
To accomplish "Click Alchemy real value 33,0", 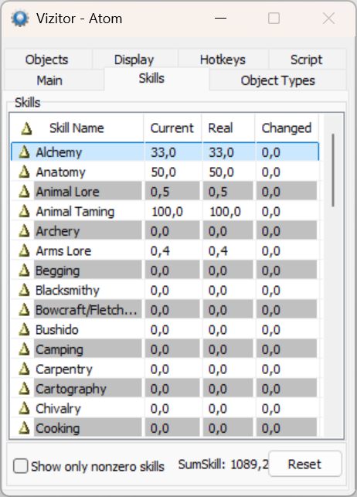I will [x=221, y=152].
